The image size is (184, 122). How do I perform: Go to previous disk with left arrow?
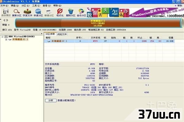[x=4, y=20]
